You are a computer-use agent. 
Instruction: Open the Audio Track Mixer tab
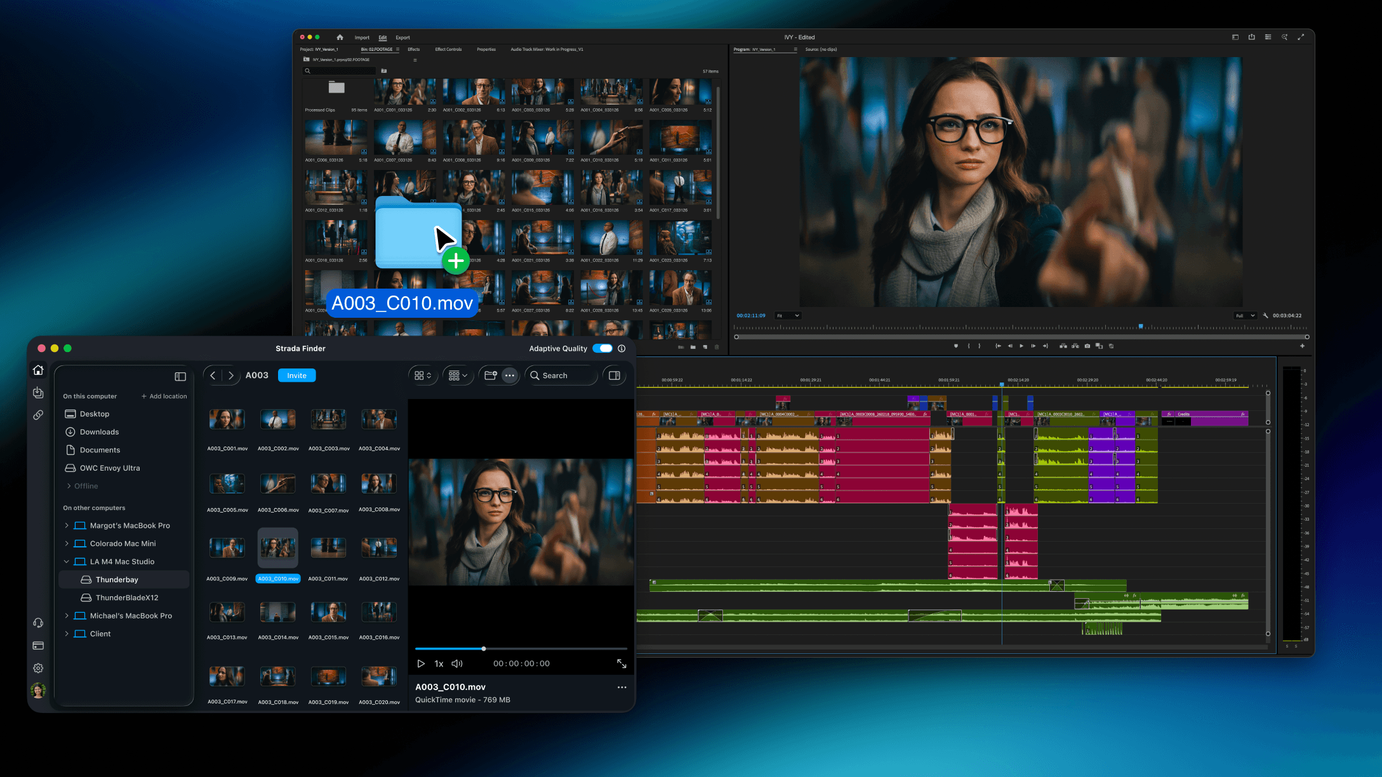547,49
